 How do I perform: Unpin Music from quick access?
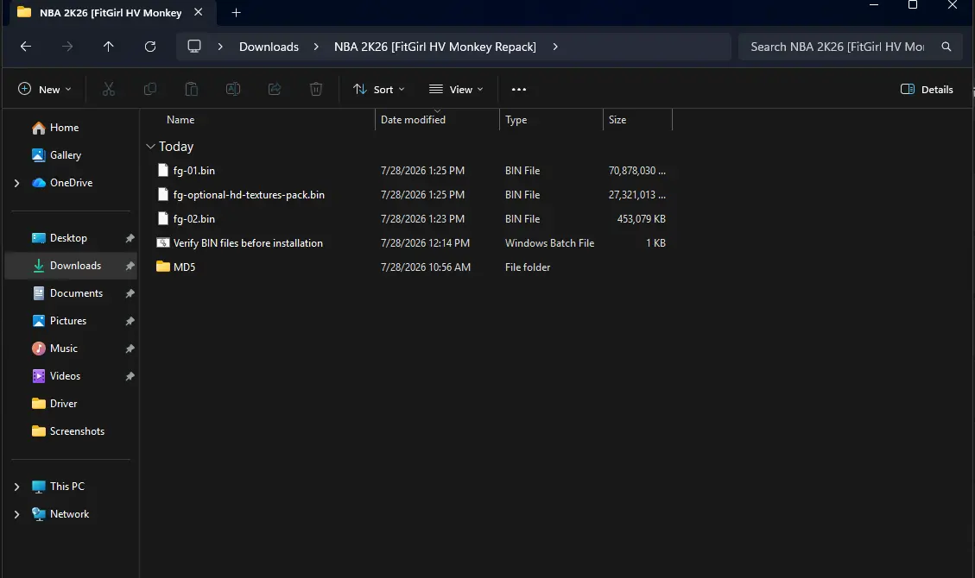pyautogui.click(x=130, y=349)
